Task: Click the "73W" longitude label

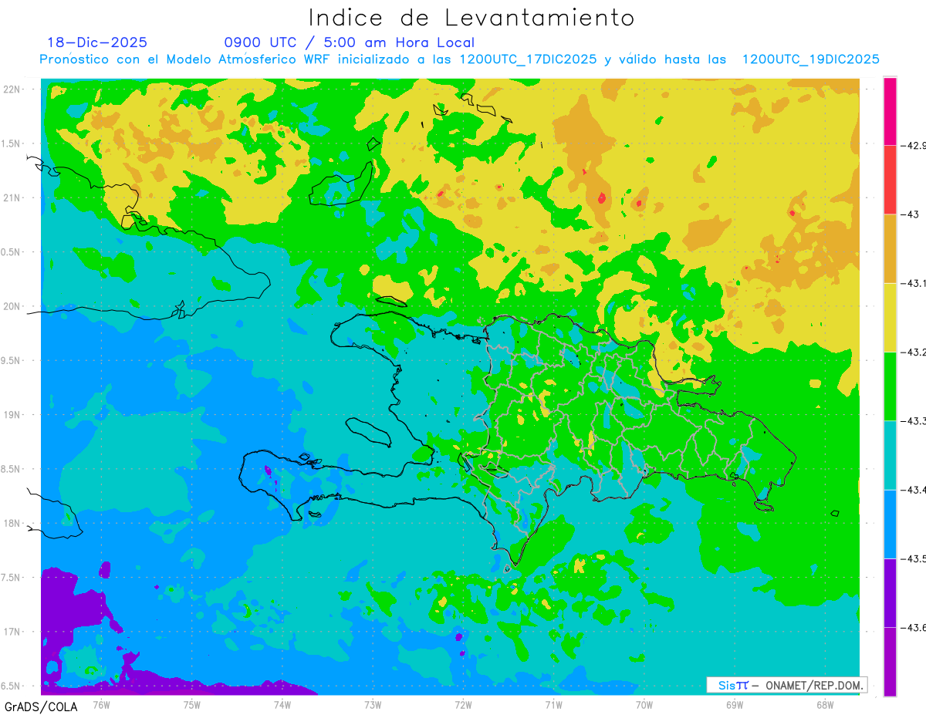Action: (x=373, y=704)
